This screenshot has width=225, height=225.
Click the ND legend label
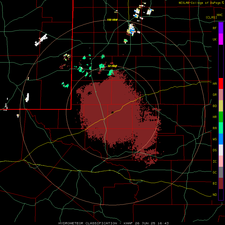pyautogui.click(x=214, y=195)
